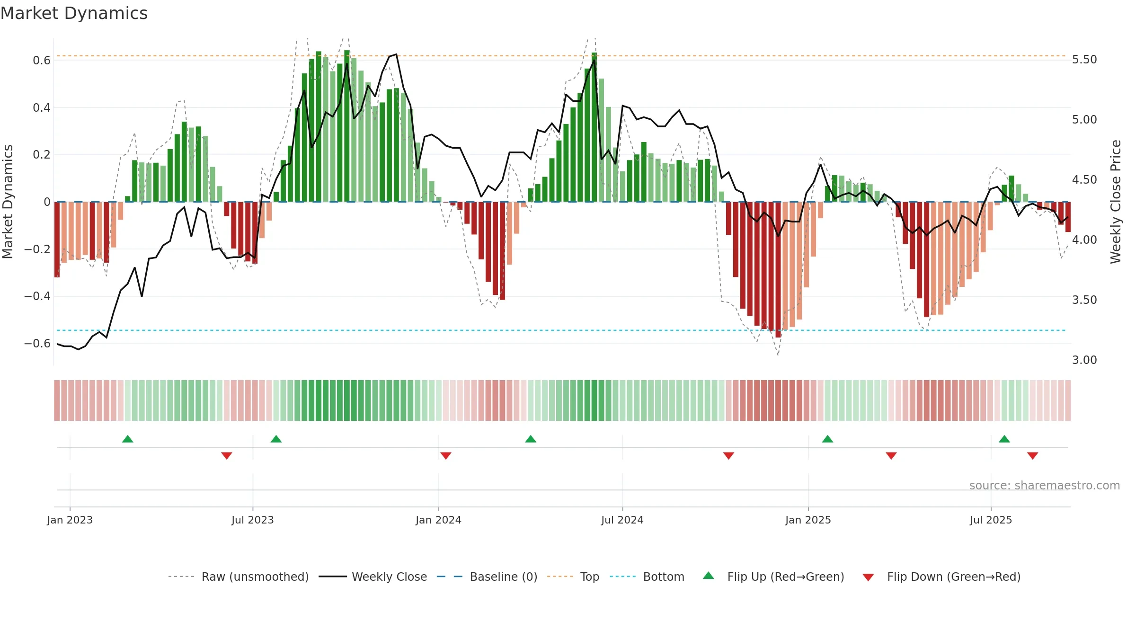Click the 0.6 left axis label
1136x639 pixels.
click(x=42, y=61)
